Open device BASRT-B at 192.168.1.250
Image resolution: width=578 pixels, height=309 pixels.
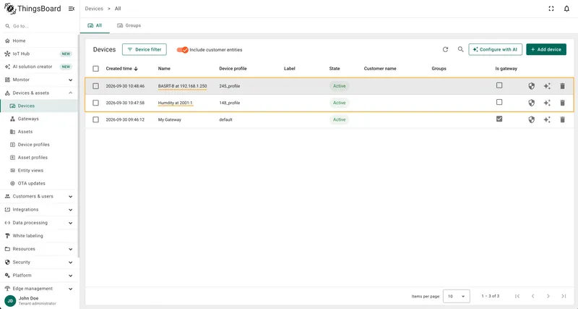[183, 86]
